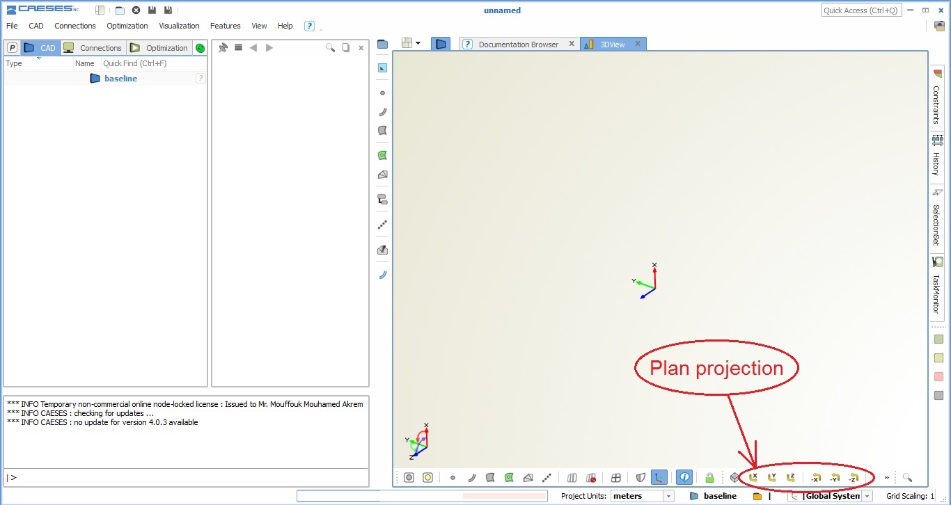This screenshot has height=505, width=951.
Task: Click the blue help question-mark icon in the menu bar
Action: point(309,26)
